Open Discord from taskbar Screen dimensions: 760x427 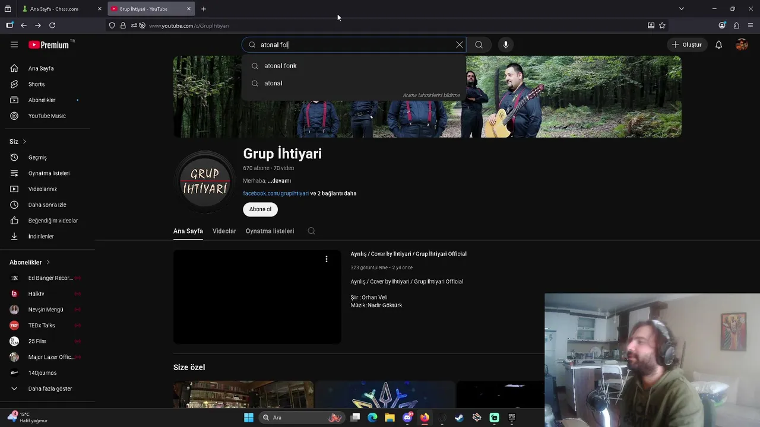407,418
